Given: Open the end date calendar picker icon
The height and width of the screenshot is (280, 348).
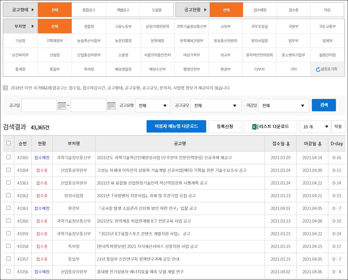Looking at the screenshot, I should [111, 106].
